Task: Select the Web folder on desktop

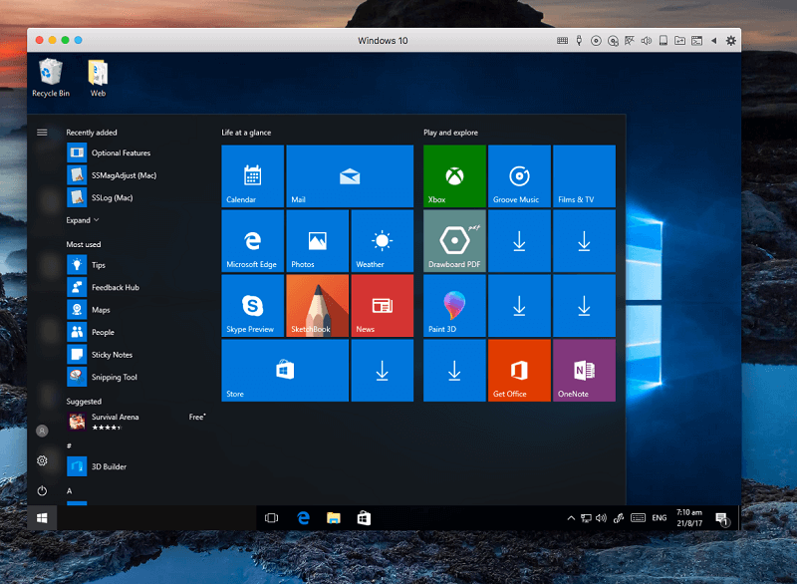Action: [x=98, y=78]
